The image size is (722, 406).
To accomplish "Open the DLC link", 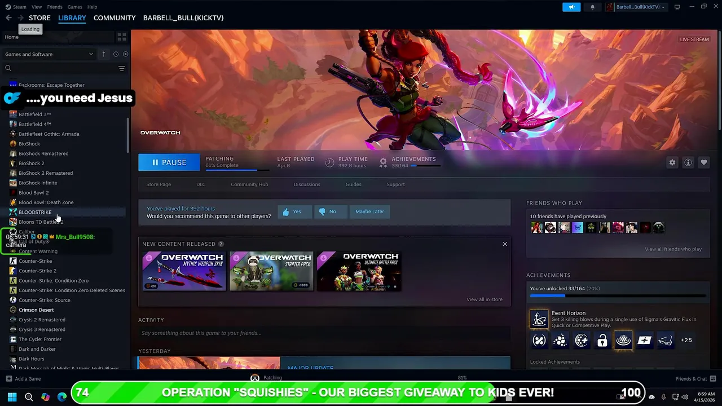I will [x=201, y=184].
